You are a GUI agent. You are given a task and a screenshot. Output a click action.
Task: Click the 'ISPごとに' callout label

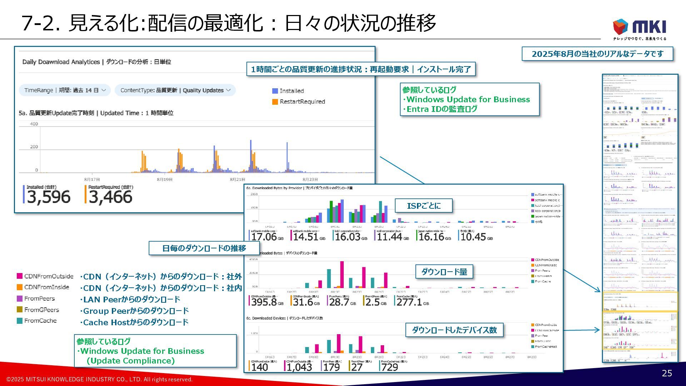pyautogui.click(x=423, y=206)
